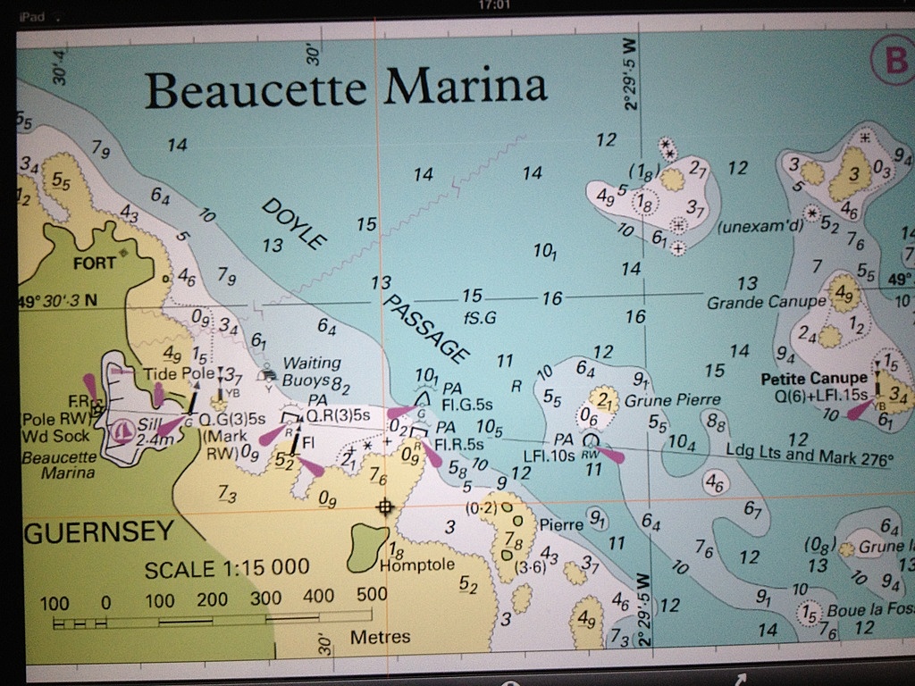Viewport: 915px width, 686px height.
Task: Tap the 17:01 clock in the status bar
Action: click(x=493, y=5)
